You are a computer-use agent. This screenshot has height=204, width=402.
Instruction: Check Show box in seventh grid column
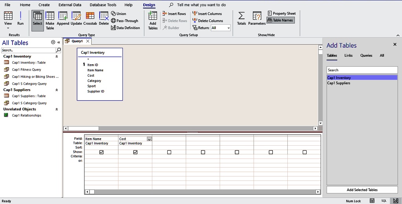tap(305, 152)
